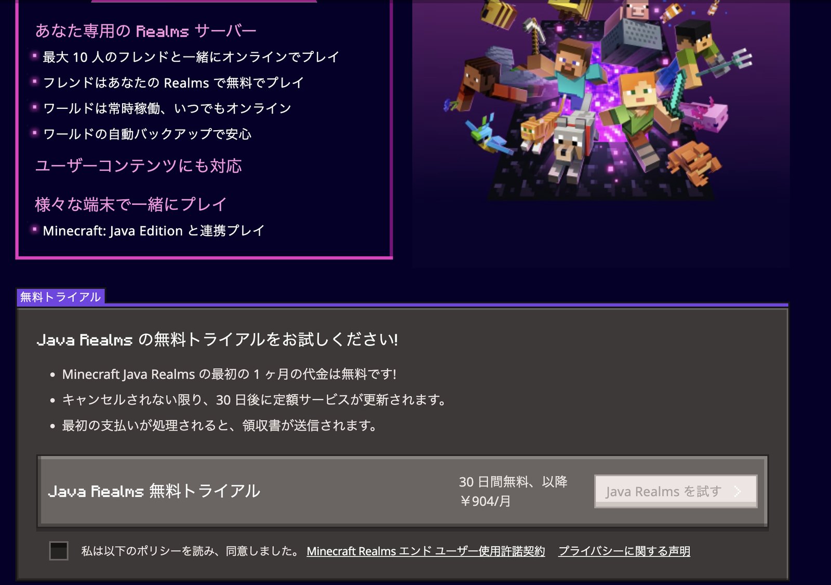Click 'ワールドの自動バックアップで安心' text
This screenshot has width=831, height=585.
click(x=147, y=134)
